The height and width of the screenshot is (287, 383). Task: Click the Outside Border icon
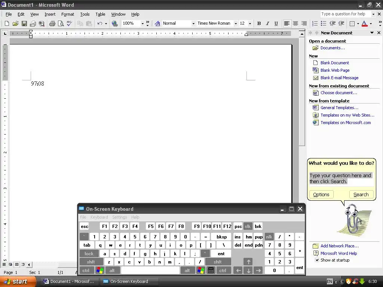point(352,24)
